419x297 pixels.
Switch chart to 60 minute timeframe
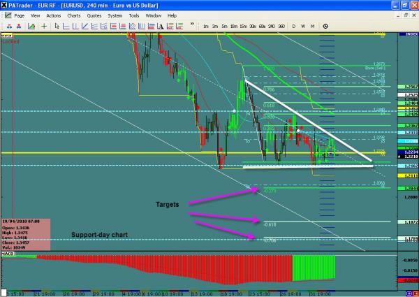tap(261, 26)
